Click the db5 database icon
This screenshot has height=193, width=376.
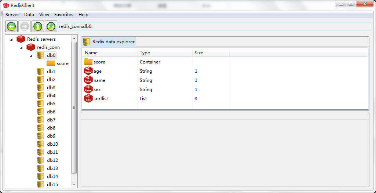click(x=41, y=103)
